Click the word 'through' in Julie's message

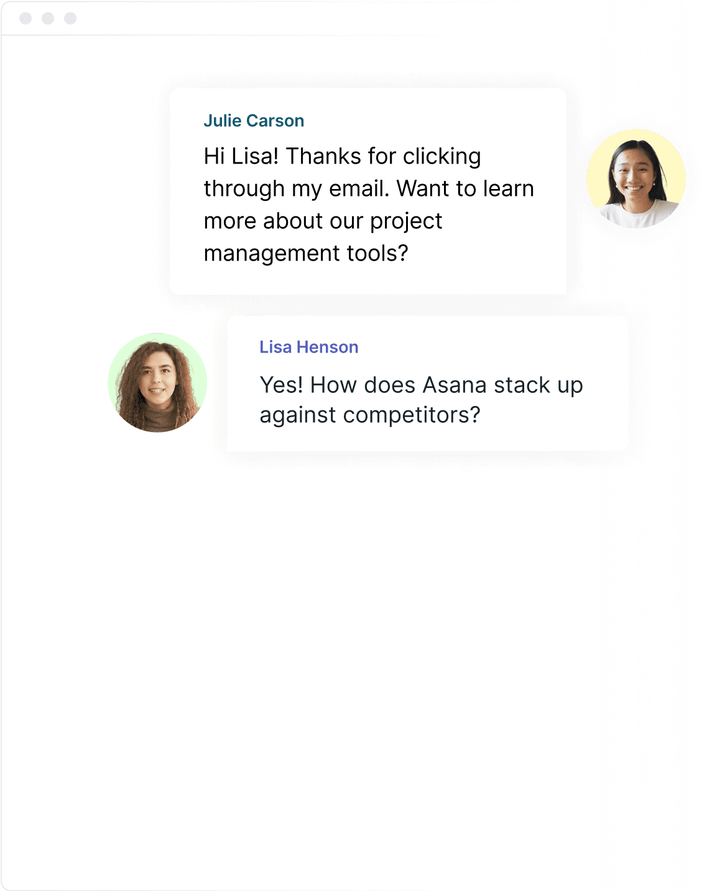[244, 188]
